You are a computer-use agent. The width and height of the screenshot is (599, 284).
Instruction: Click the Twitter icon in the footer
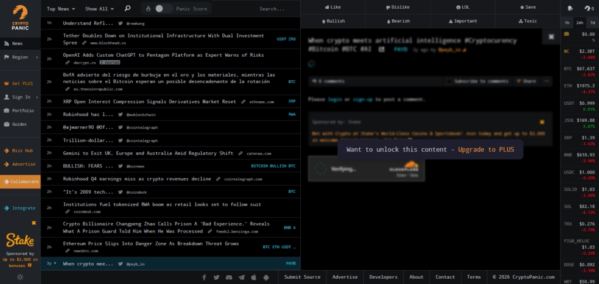pos(216,277)
